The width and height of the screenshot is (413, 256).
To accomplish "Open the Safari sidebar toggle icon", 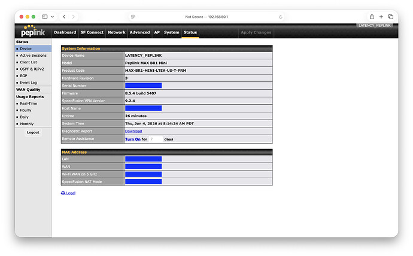I will tap(45, 17).
